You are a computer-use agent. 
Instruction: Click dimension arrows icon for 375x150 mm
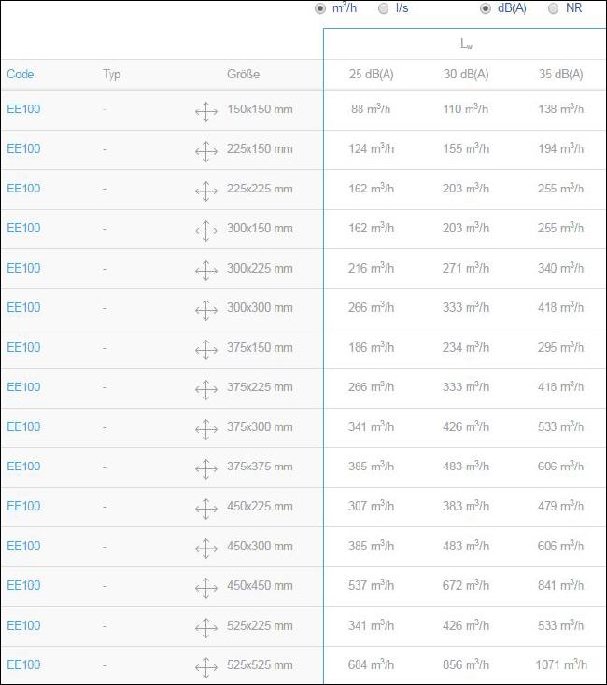206,350
